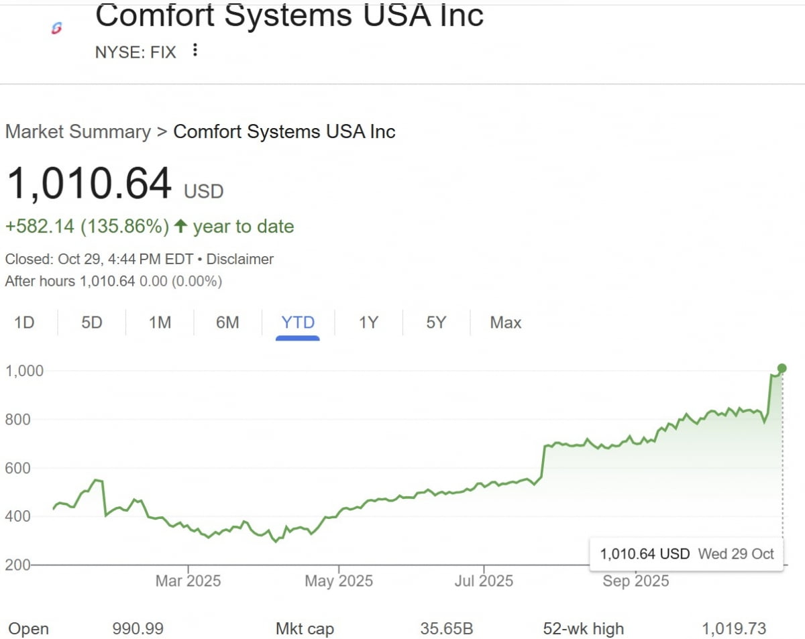Show the 5Y price chart
The width and height of the screenshot is (805, 639).
(436, 323)
